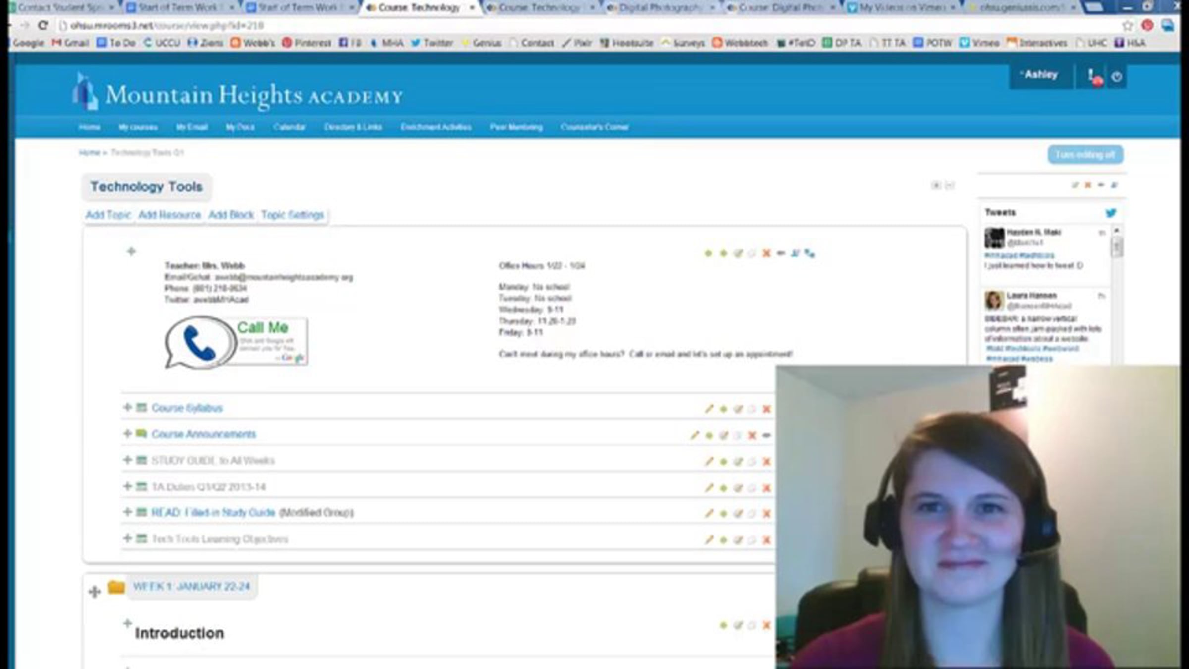Click the Tweets panel scrollbar
The width and height of the screenshot is (1189, 669).
tap(1117, 246)
